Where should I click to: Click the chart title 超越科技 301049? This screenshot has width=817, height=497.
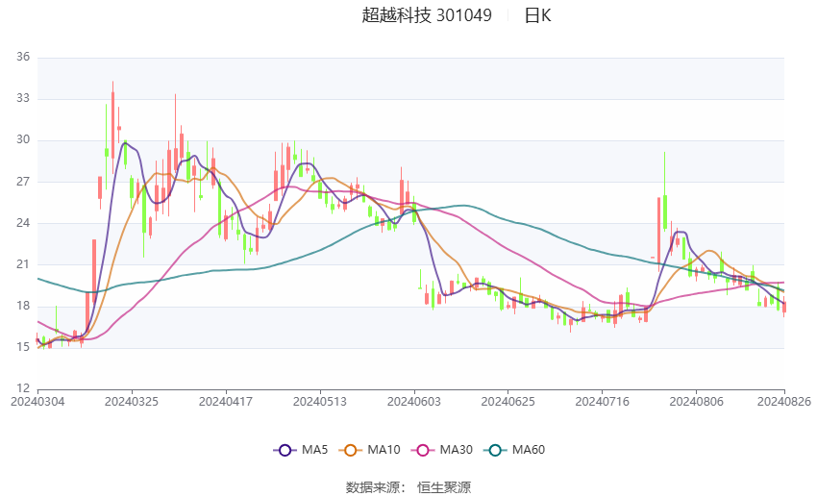point(427,15)
